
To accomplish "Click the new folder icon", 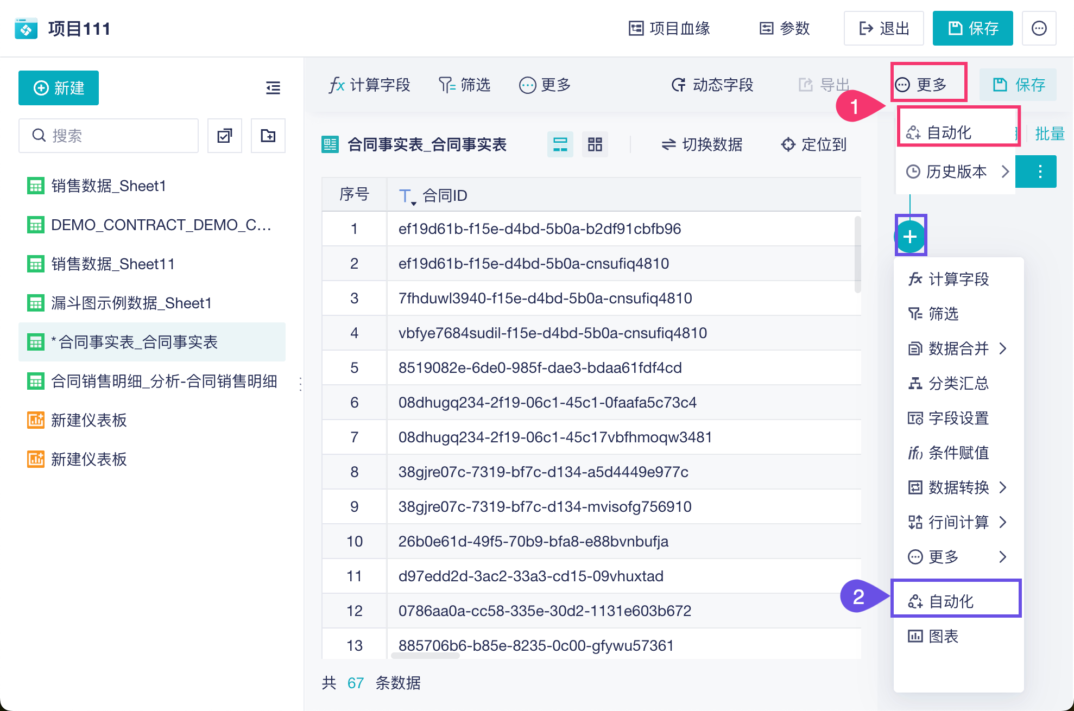I will click(x=268, y=136).
